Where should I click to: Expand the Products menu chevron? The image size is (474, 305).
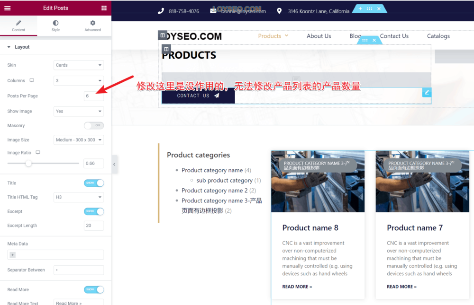tap(287, 35)
